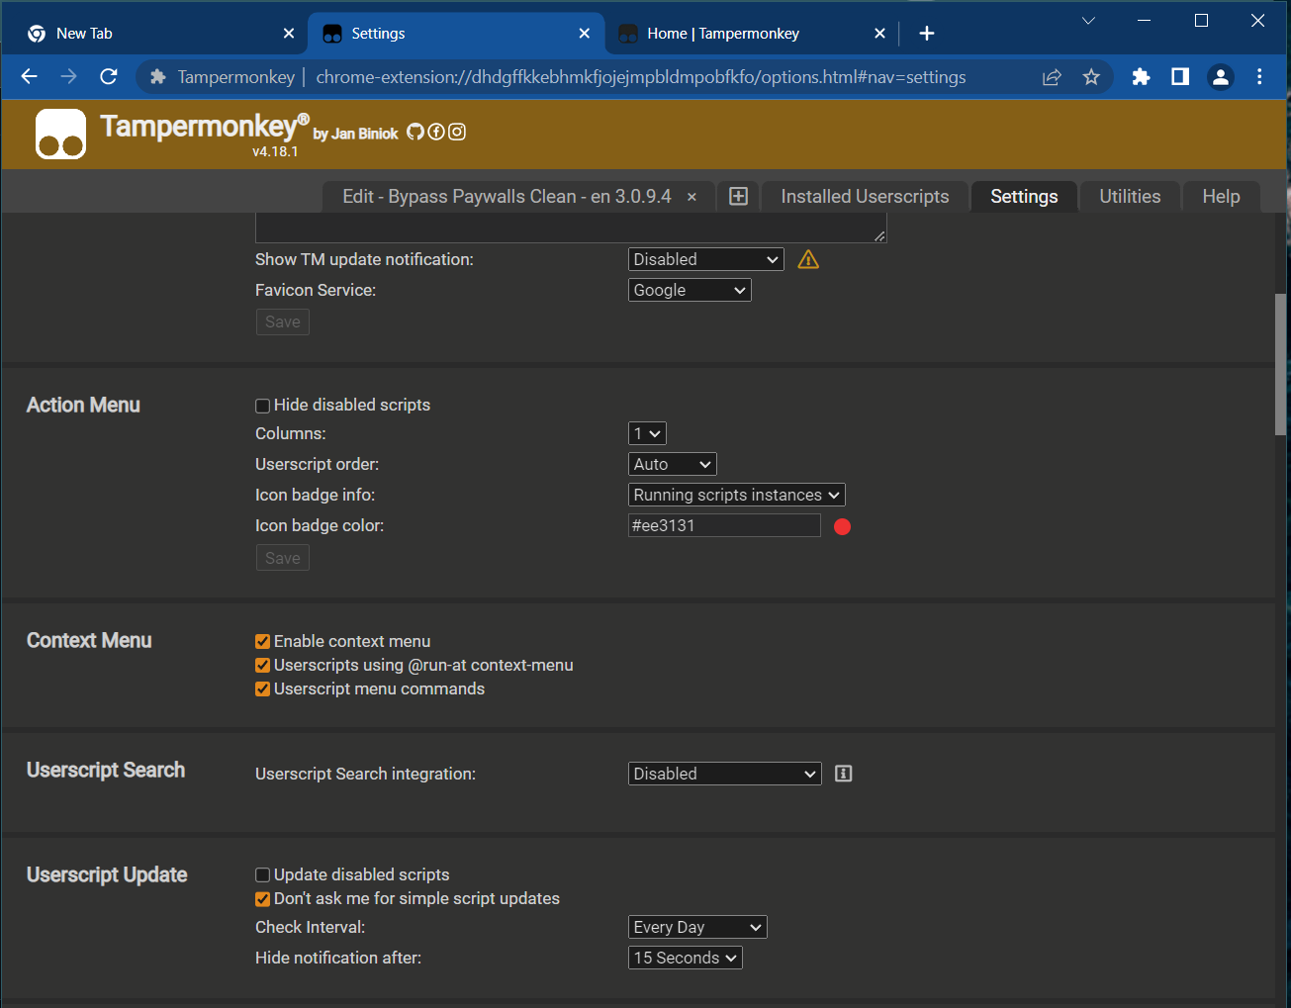Open the Userscript order dropdown

672,464
